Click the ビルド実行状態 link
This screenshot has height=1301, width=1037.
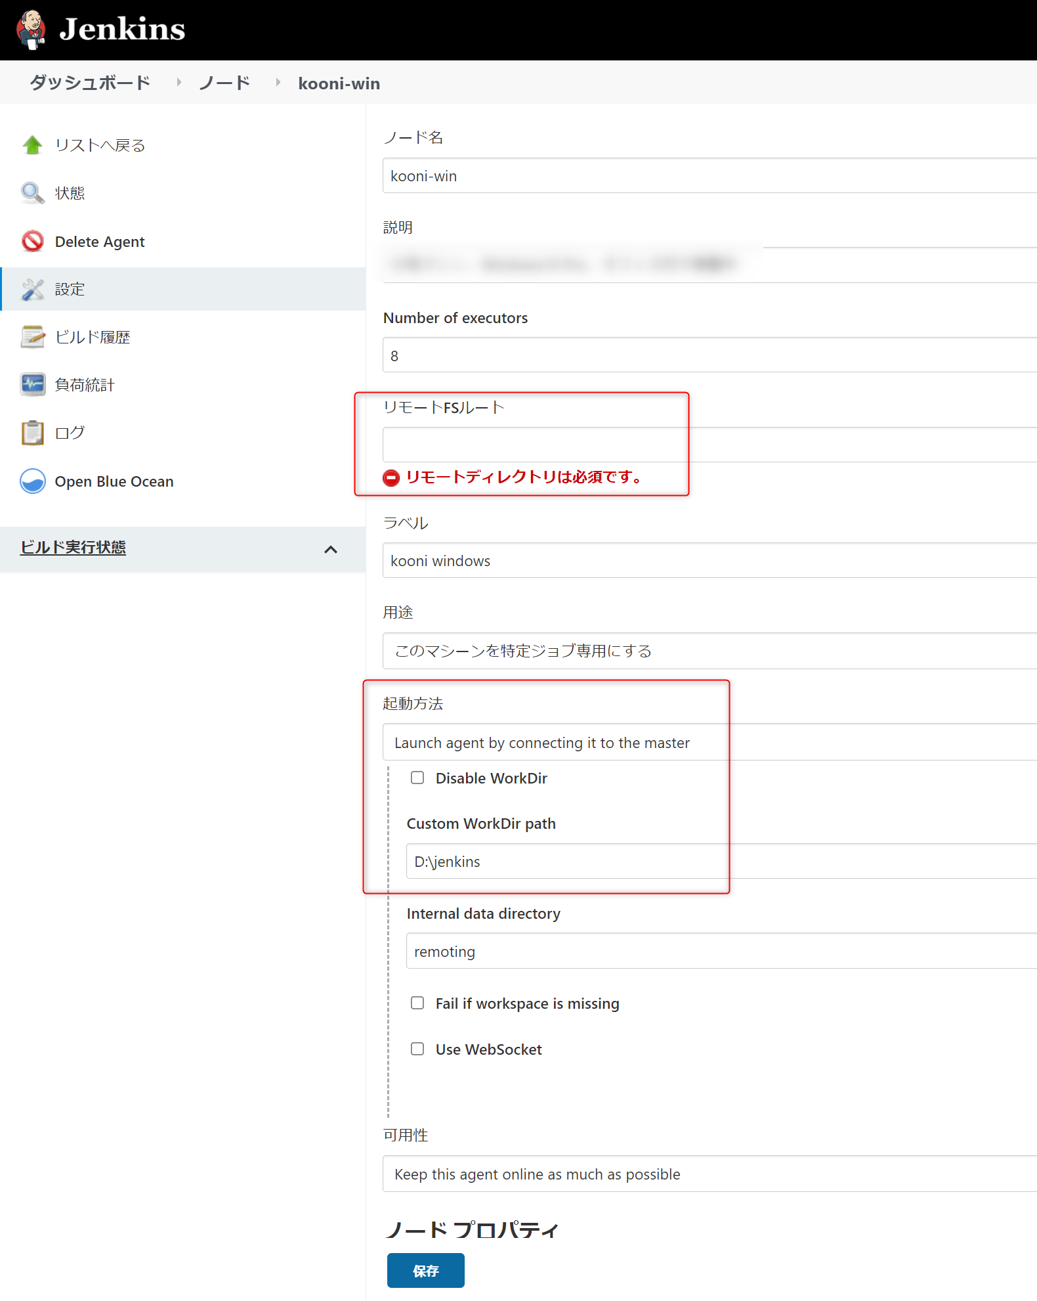pyautogui.click(x=73, y=547)
